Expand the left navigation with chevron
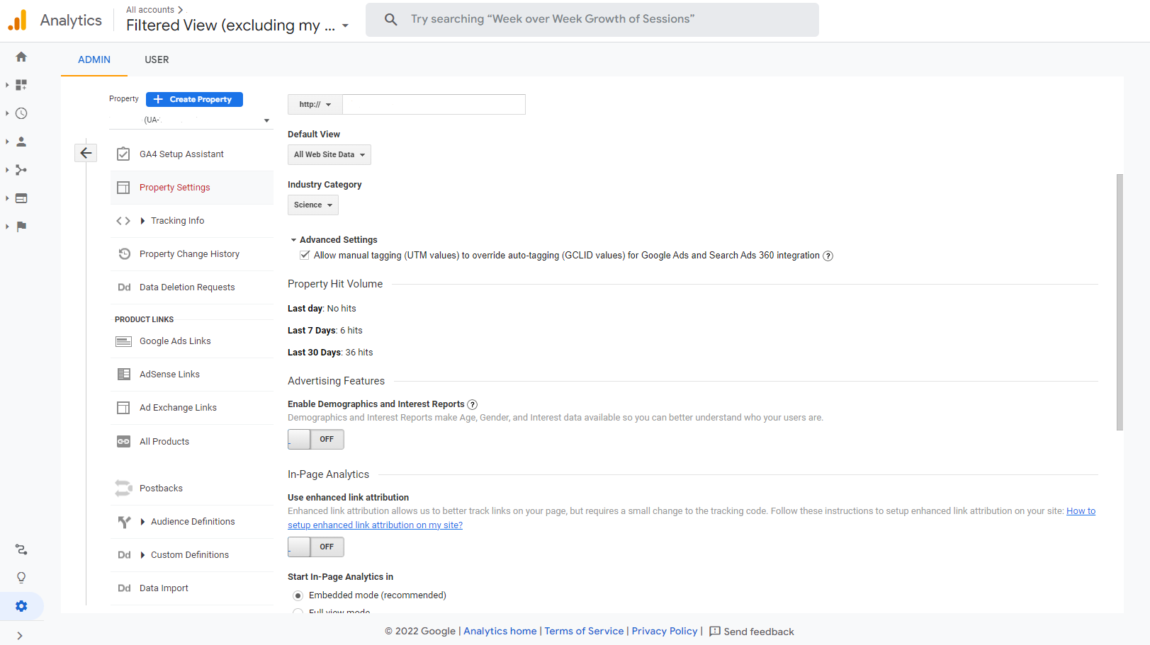Viewport: 1150px width, 645px height. pos(20,636)
